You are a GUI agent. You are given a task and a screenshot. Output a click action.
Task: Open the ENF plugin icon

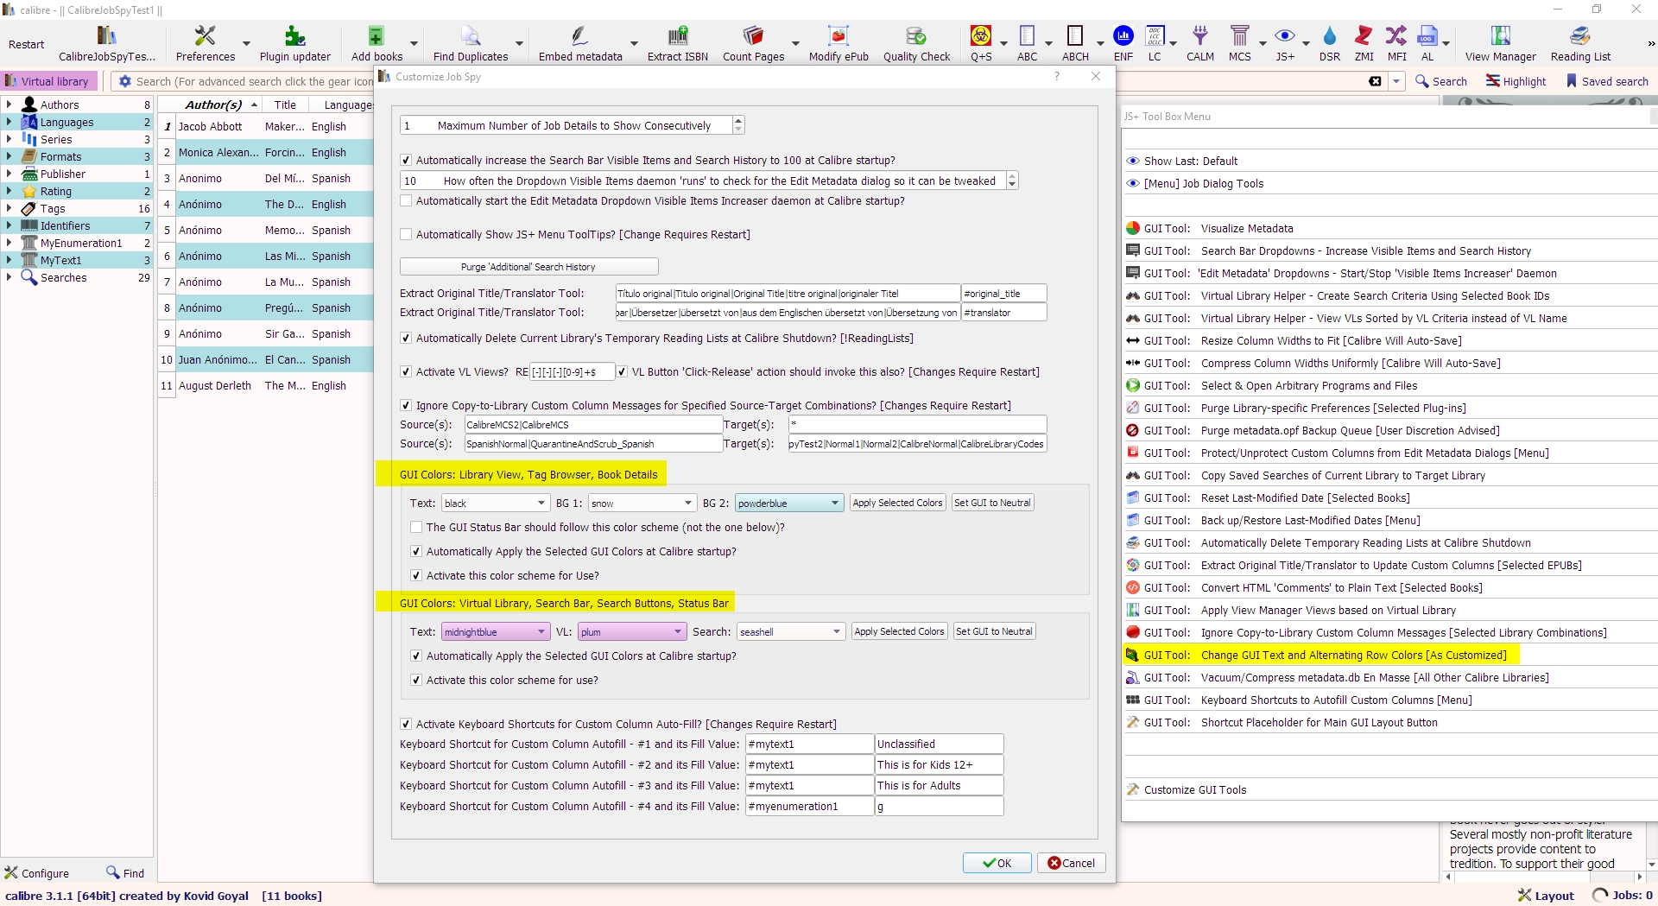tap(1123, 43)
